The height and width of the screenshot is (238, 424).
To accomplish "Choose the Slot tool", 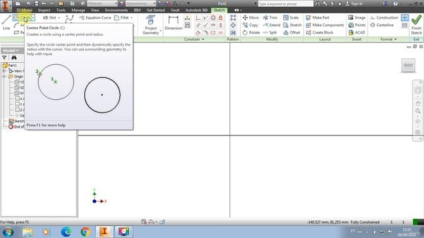I will [x=50, y=18].
